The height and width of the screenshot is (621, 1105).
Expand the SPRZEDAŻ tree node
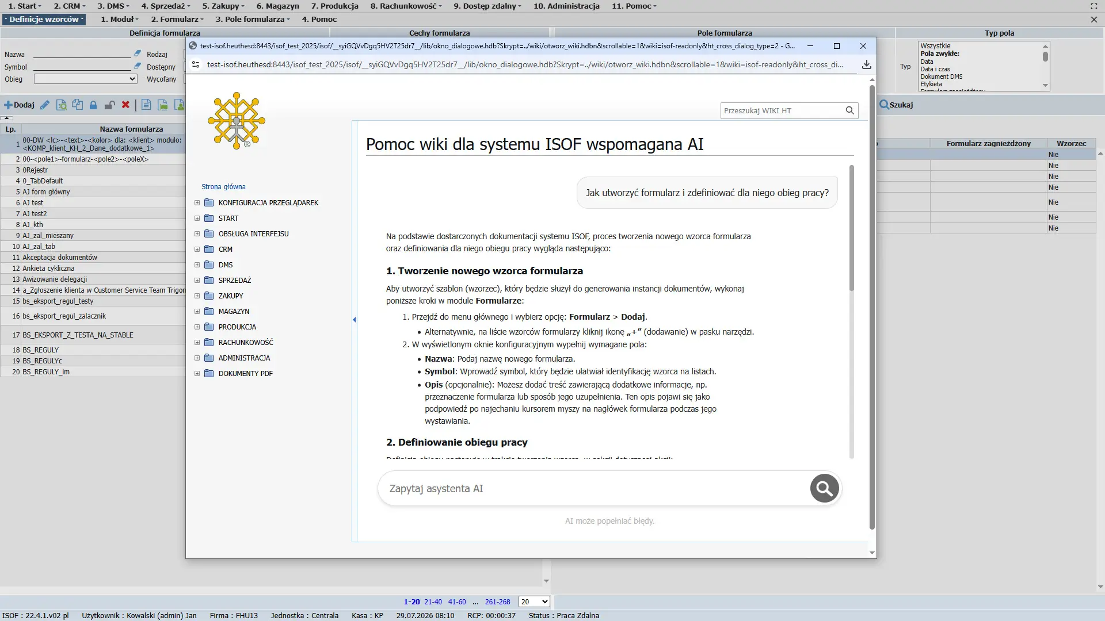click(x=197, y=280)
